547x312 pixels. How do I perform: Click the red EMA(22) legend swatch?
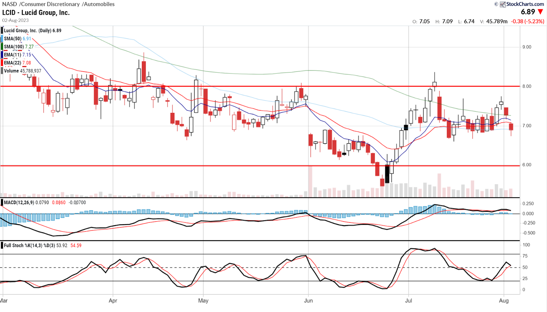[2, 63]
